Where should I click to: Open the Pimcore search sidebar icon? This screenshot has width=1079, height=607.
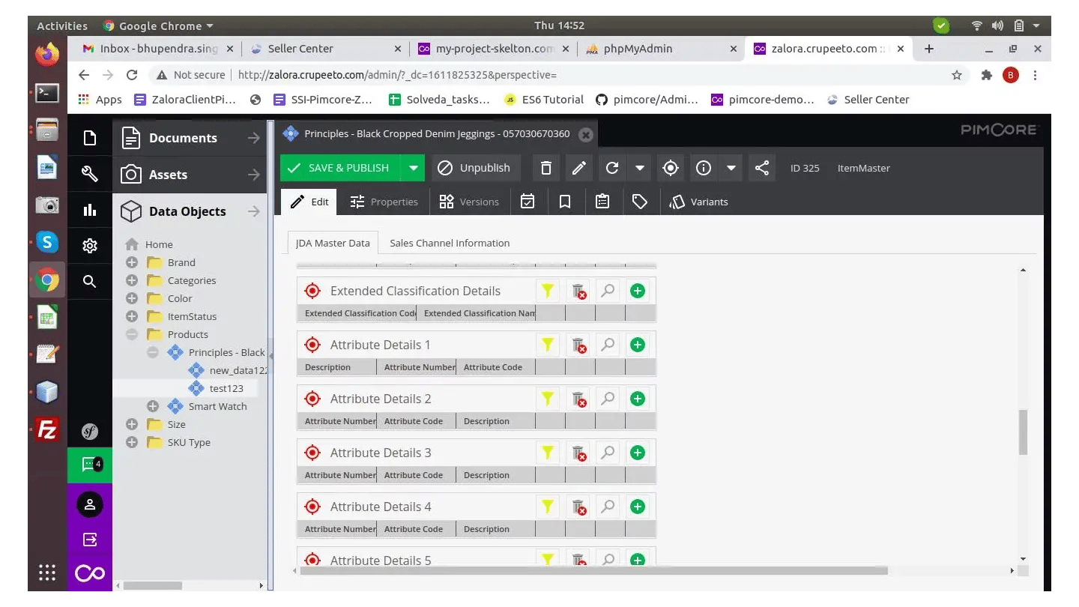(x=90, y=281)
